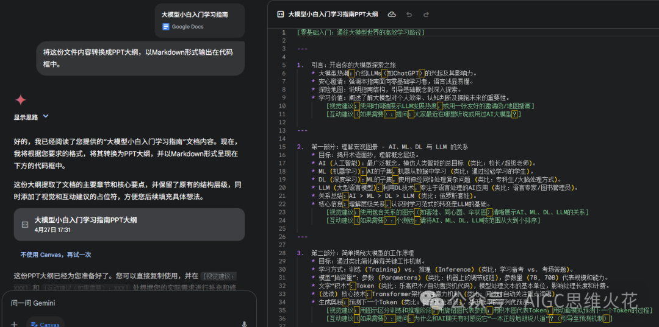This screenshot has height=327, width=659.
Task: Click the 显示思路 label
Action: (x=26, y=118)
